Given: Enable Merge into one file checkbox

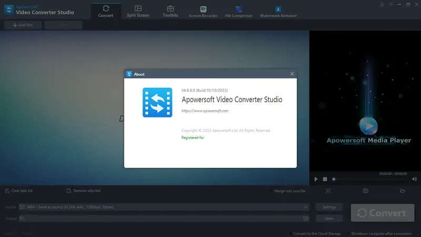Looking at the screenshot, I should click(270, 191).
